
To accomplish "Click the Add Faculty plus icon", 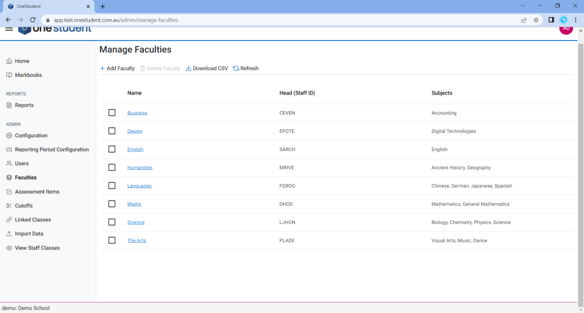I will pos(103,68).
